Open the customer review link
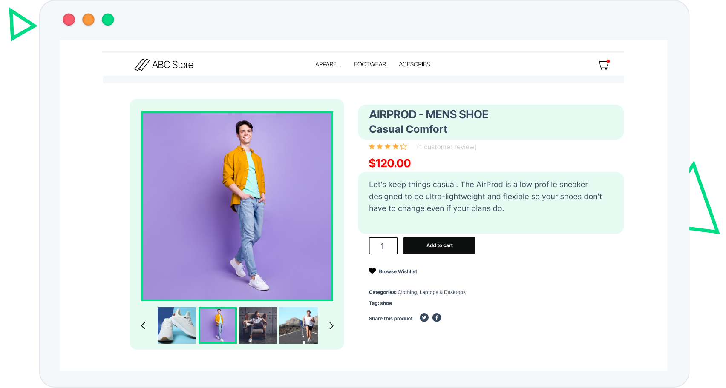The width and height of the screenshot is (726, 388). pos(447,147)
